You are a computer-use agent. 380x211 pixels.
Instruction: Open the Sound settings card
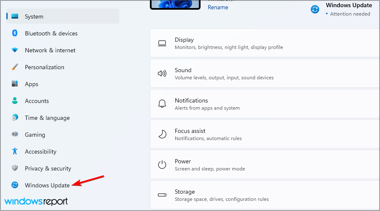coord(265,73)
